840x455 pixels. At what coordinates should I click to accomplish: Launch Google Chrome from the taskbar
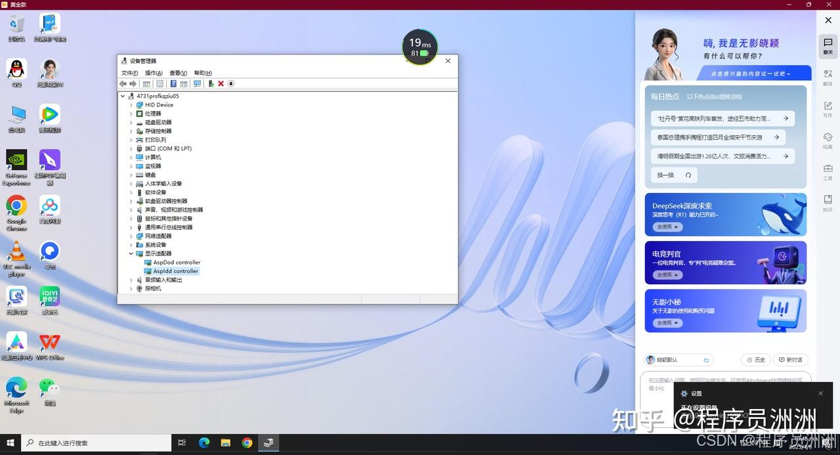coord(247,443)
